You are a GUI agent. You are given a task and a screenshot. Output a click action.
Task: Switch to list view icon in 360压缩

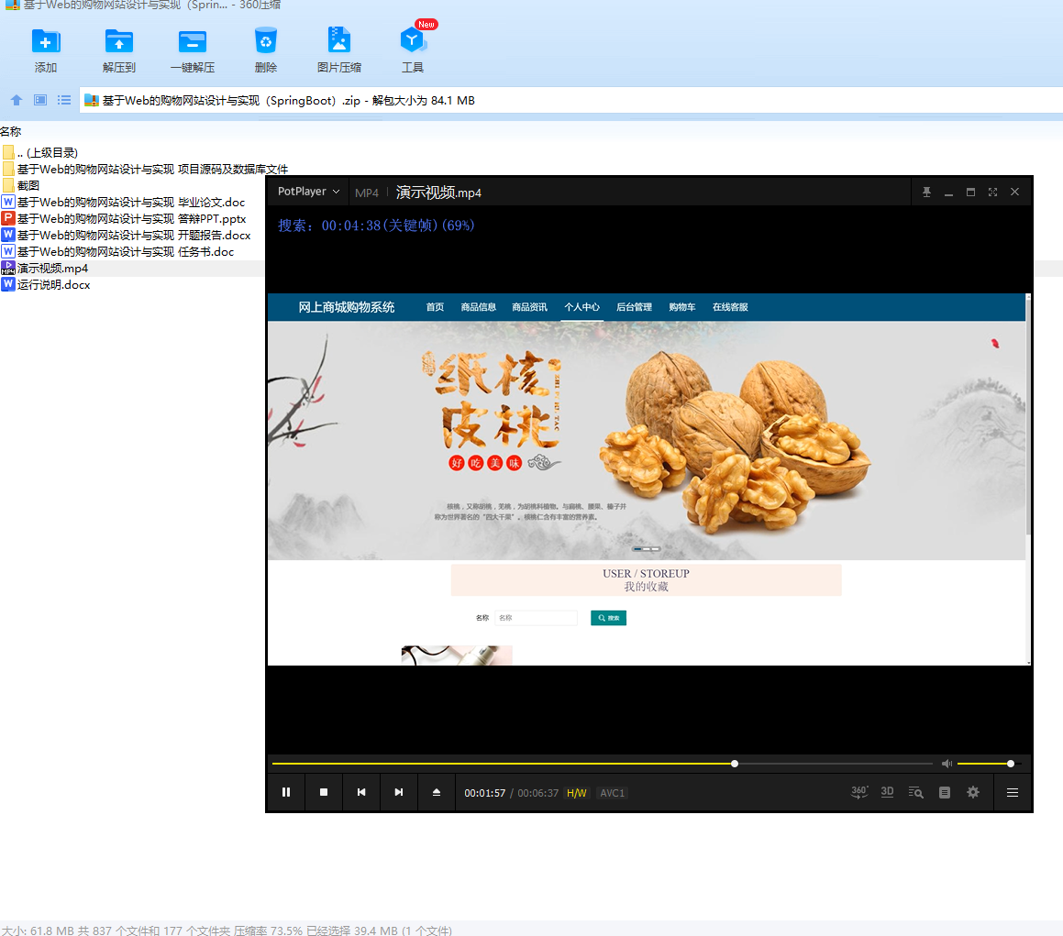(64, 100)
